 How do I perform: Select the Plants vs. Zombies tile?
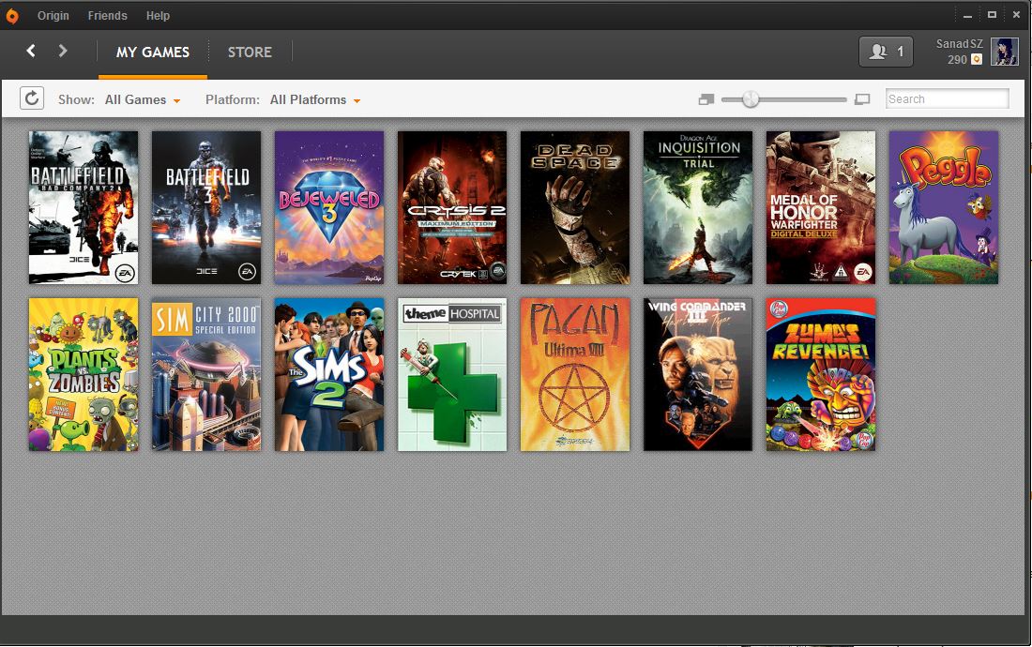(83, 374)
